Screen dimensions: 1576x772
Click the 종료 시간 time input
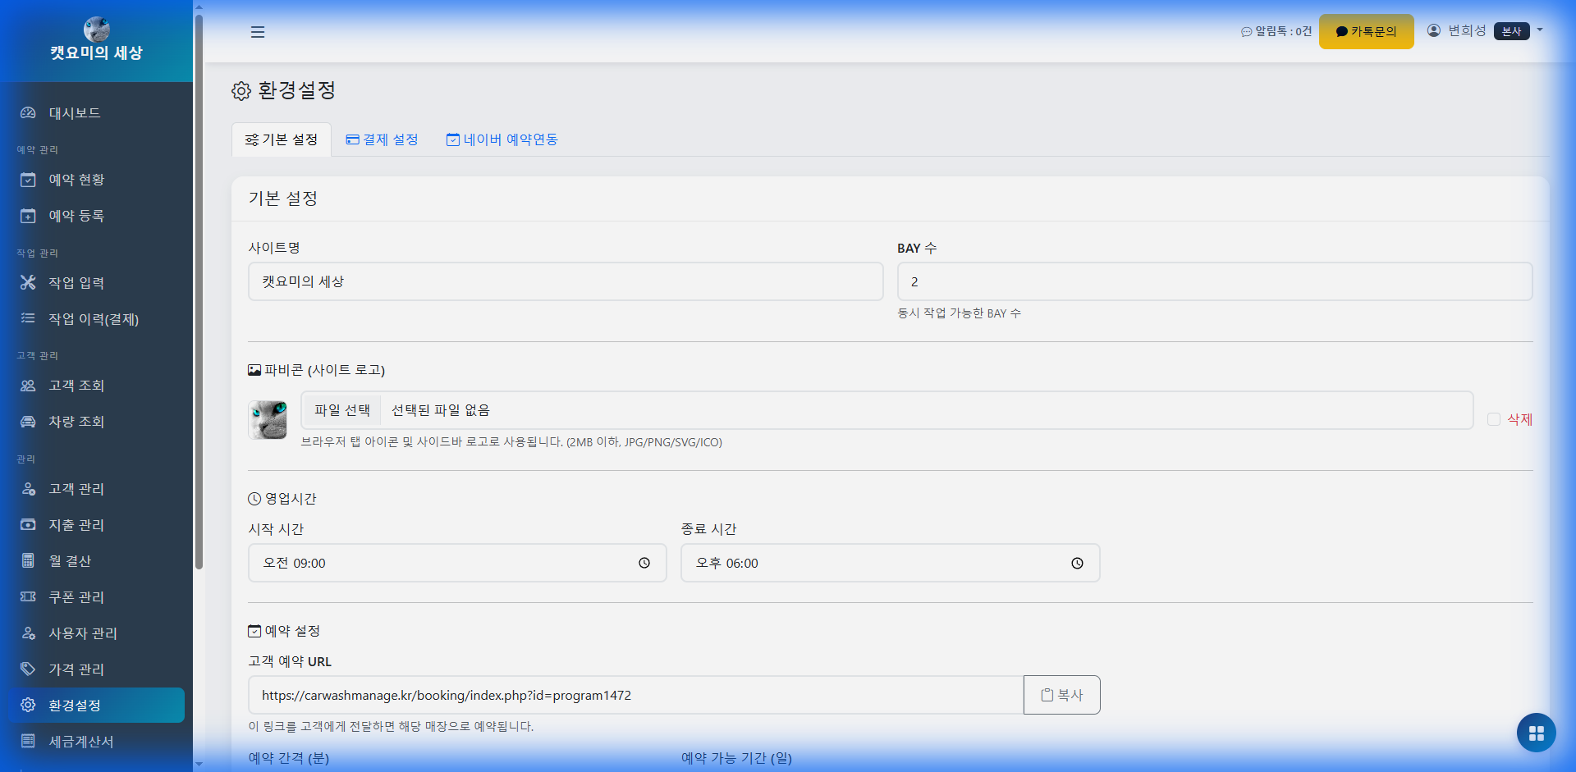(890, 563)
